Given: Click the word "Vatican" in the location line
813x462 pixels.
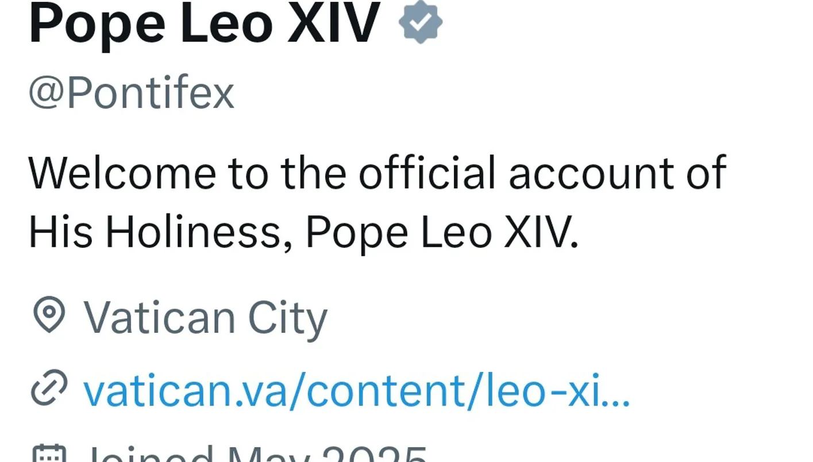Looking at the screenshot, I should 159,317.
